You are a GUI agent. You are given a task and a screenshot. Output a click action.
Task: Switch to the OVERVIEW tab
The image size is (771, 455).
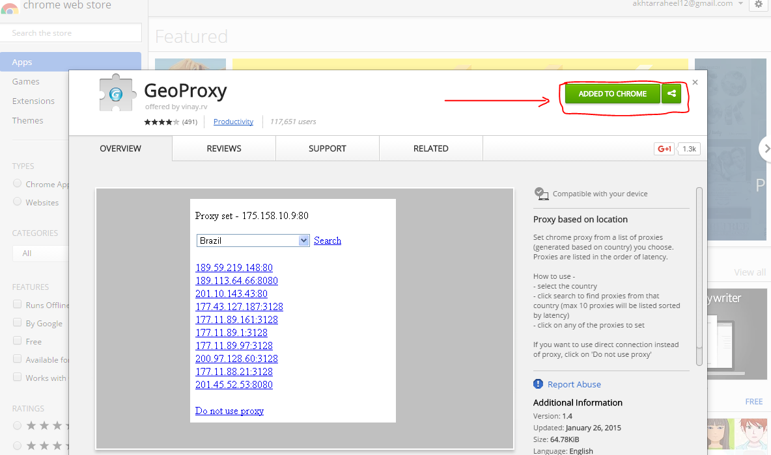click(x=120, y=148)
